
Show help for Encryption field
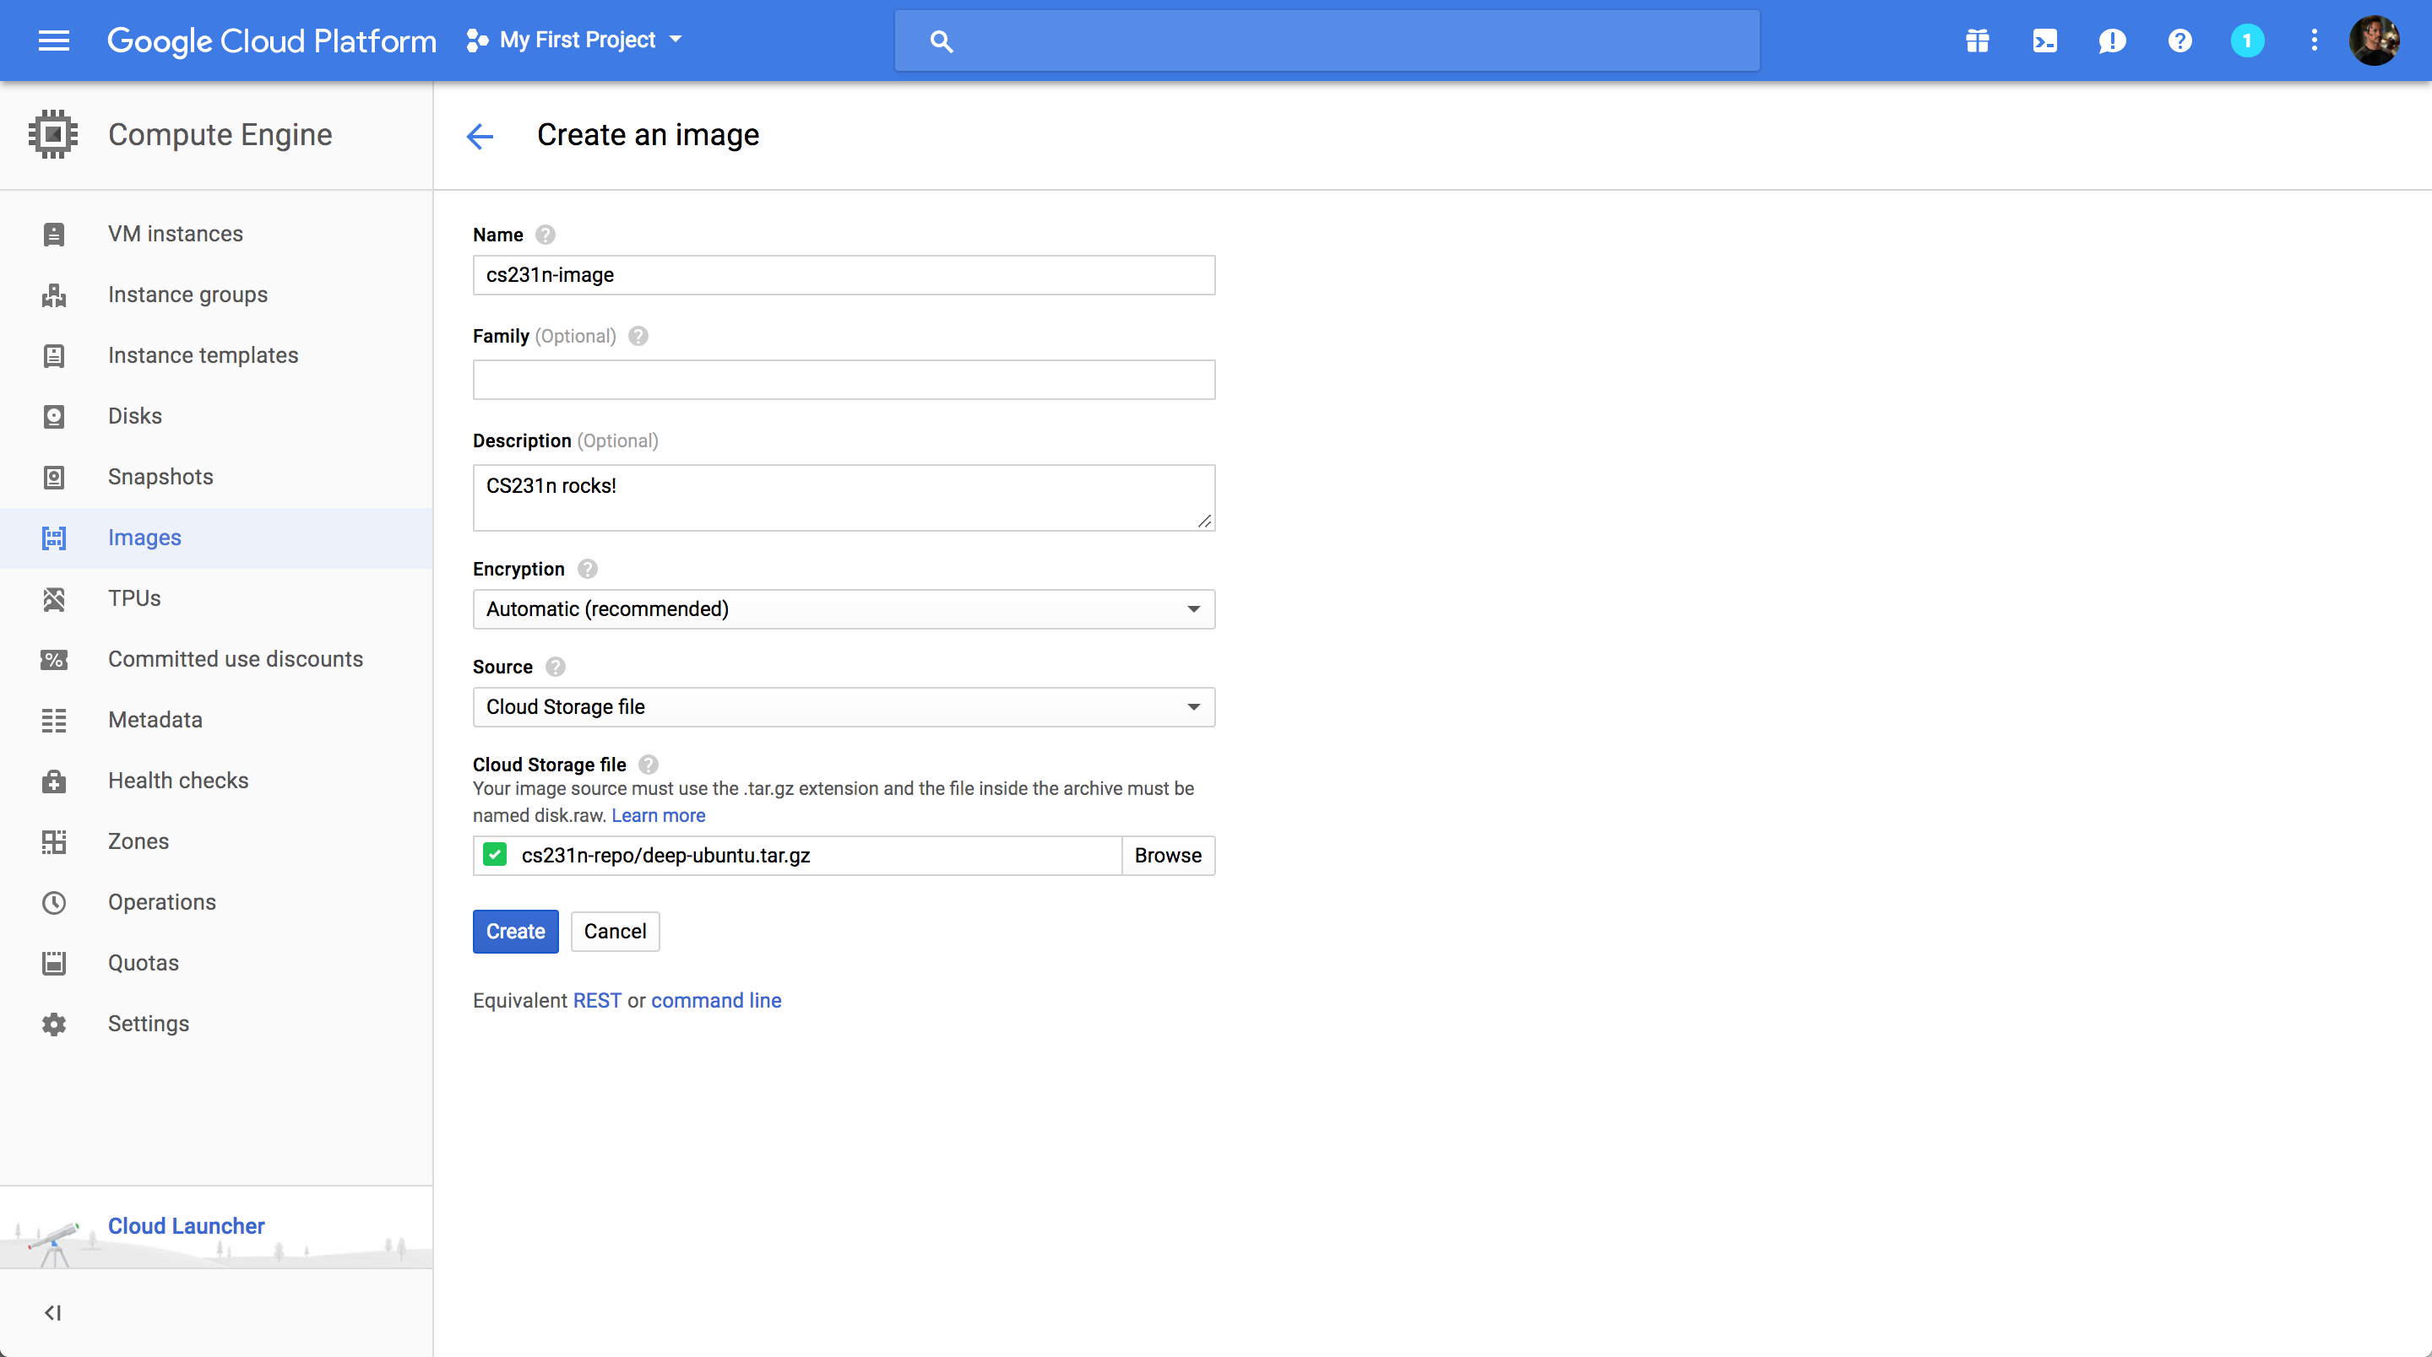587,569
